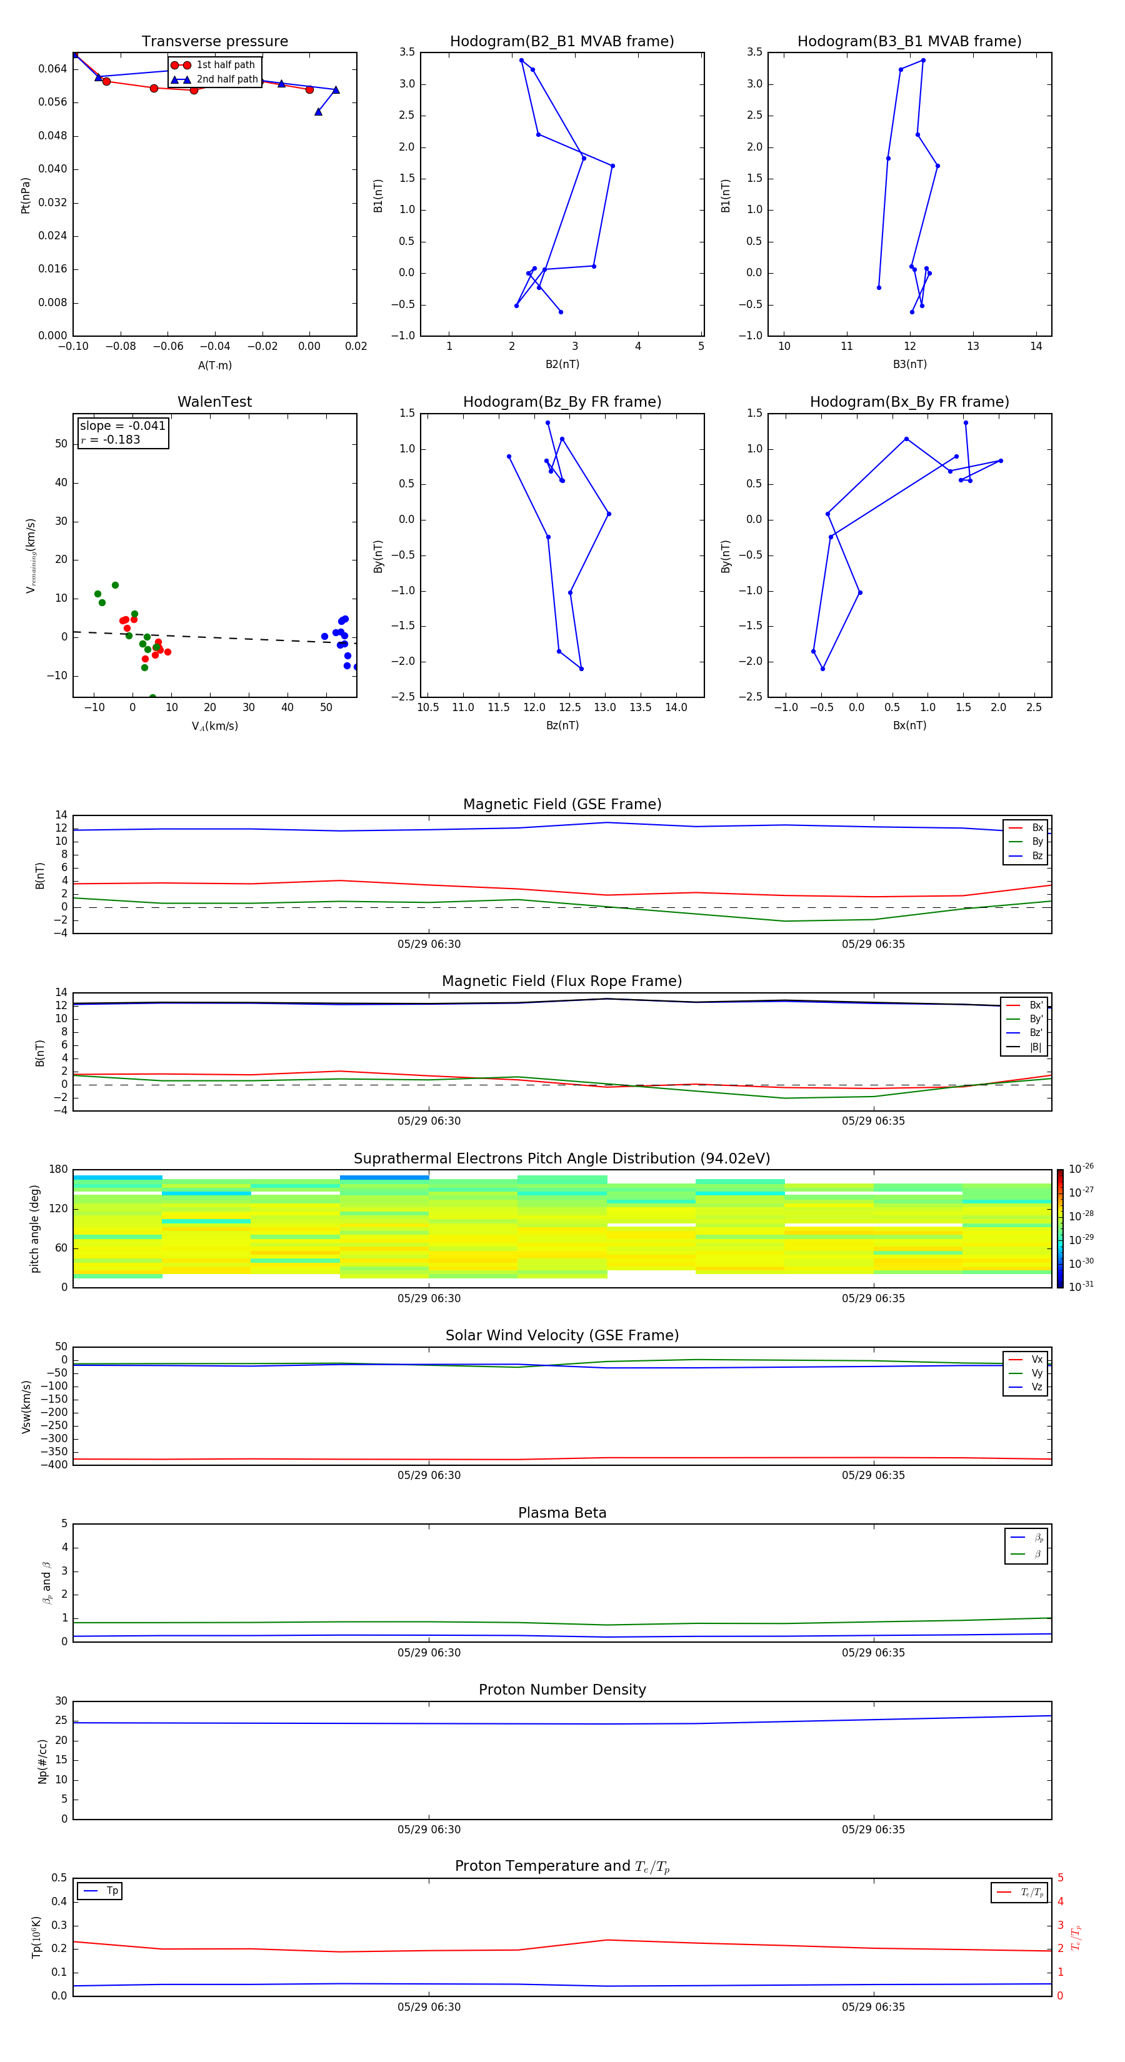This screenshot has height=2062, width=1125.
Task: Click red Vx line in velocity plot
Action: click(562, 1458)
